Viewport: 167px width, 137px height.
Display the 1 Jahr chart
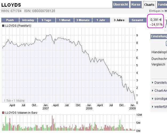[101, 20]
